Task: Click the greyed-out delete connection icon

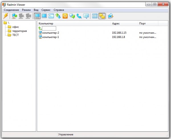Action: (21, 16)
